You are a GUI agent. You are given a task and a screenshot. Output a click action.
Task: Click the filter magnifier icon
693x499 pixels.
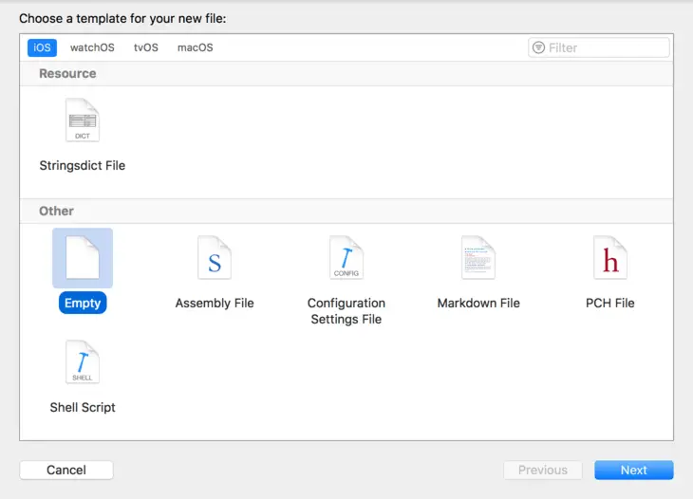(539, 47)
